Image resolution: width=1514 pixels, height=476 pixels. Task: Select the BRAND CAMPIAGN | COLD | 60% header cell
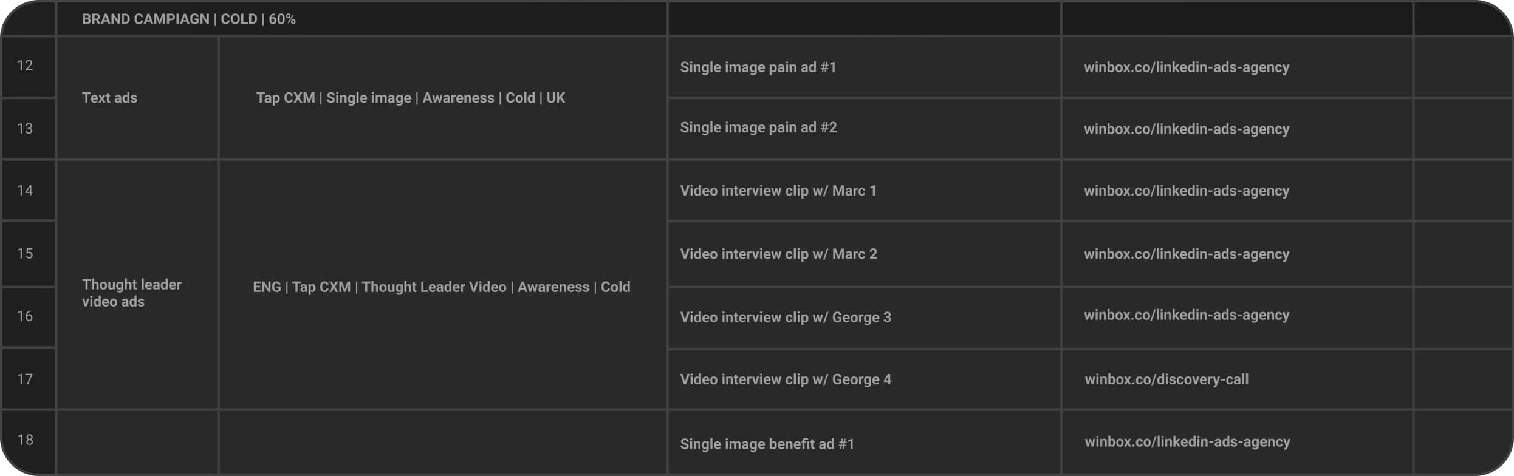click(361, 19)
